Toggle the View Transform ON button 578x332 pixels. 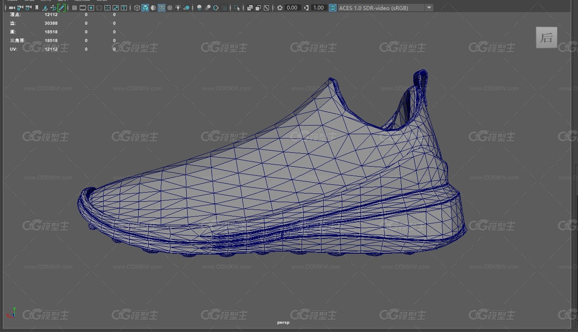tap(332, 8)
